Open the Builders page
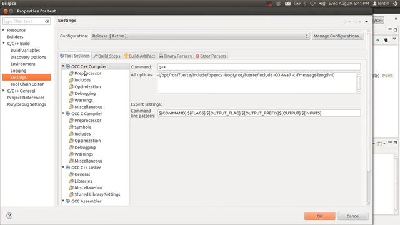Screen dimensions: 400x225 pos(15,37)
